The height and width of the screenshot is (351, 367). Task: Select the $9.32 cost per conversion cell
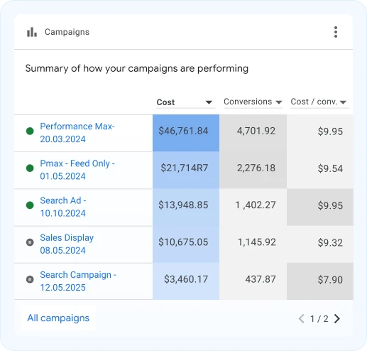320,244
